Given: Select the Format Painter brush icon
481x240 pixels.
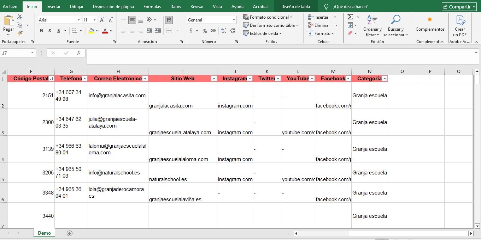Looking at the screenshot, I should [x=20, y=33].
